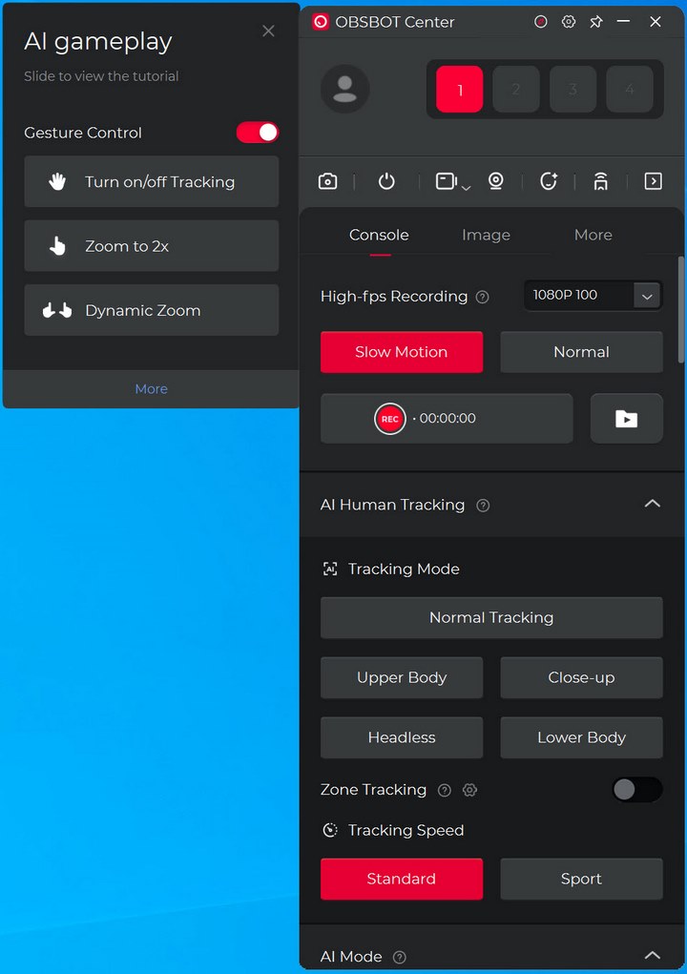
Task: Enable the Zone Tracking toggle
Action: pos(636,790)
